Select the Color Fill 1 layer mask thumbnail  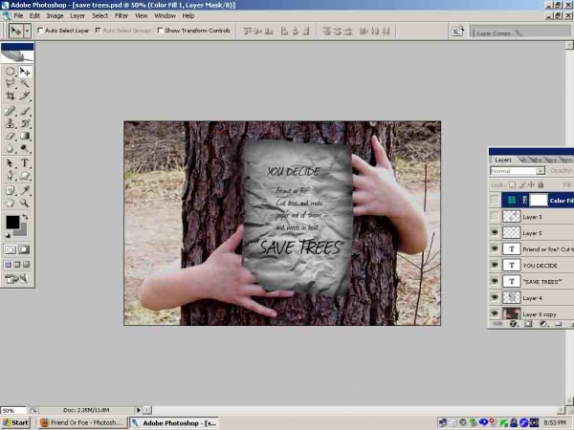click(x=539, y=200)
